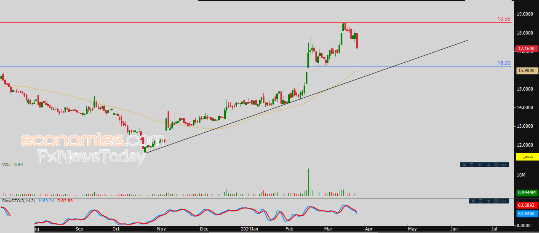Viewport: 539px width, 233px height.
Task: Click the SlowSTO(3,14,3) indicator label
Action: [x=19, y=201]
